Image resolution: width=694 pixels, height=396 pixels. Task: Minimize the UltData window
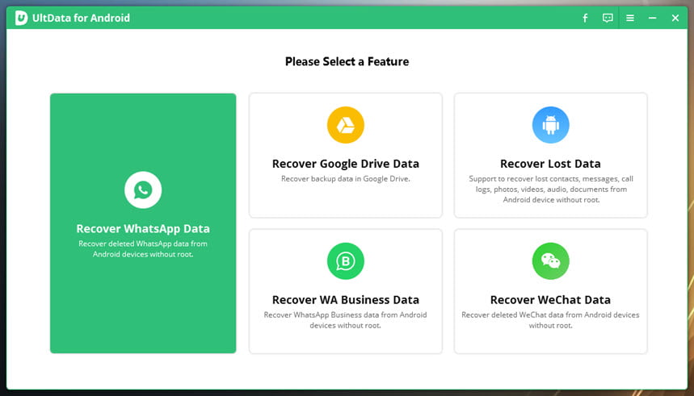click(653, 18)
